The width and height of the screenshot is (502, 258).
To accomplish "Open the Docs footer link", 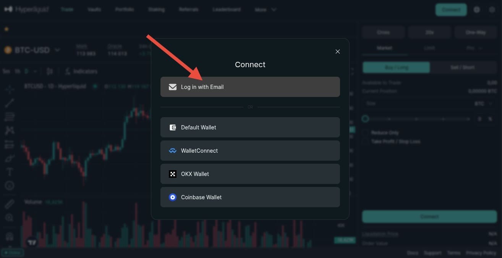I will pyautogui.click(x=413, y=253).
